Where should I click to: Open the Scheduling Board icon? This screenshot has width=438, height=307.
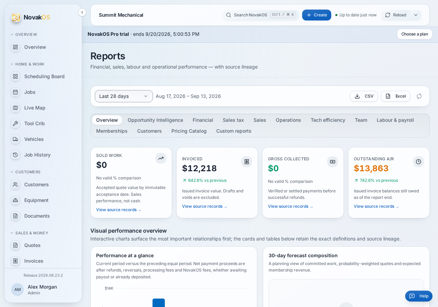pos(15,76)
